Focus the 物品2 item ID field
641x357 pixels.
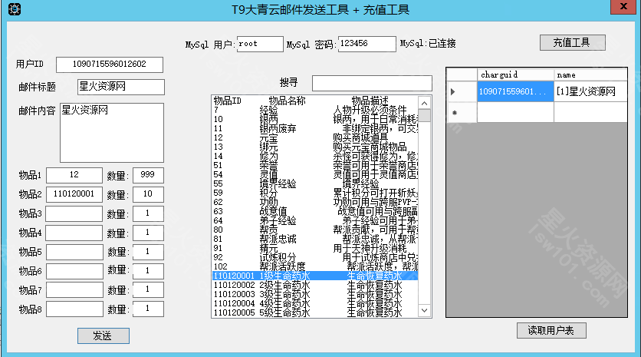[x=74, y=194]
